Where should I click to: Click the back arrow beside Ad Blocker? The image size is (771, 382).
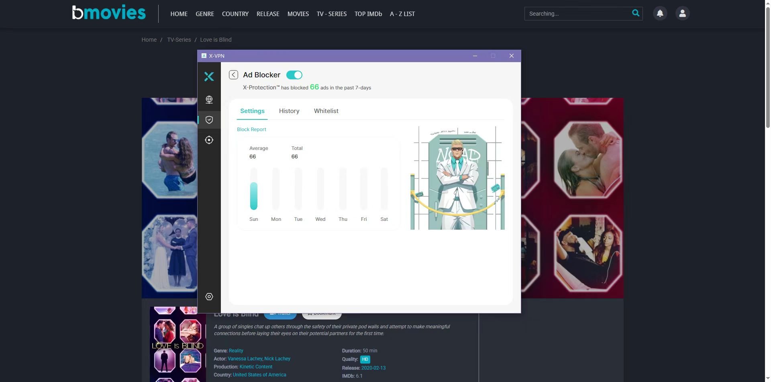[x=233, y=75]
